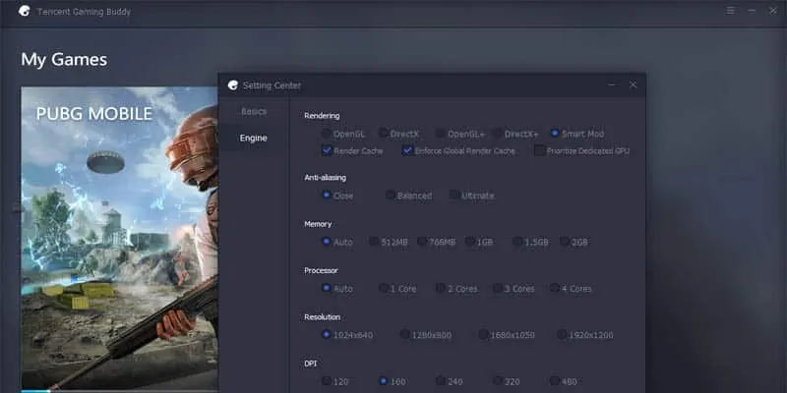The image size is (787, 393).
Task: Select 160 DPI option
Action: pyautogui.click(x=384, y=381)
